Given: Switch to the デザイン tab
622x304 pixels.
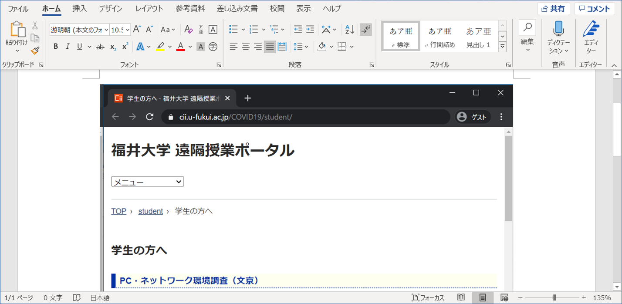Looking at the screenshot, I should point(111,9).
